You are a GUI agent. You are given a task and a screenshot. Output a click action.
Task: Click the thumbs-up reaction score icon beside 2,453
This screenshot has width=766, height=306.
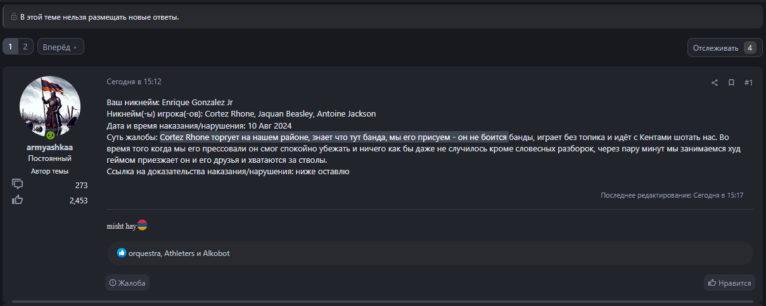(x=18, y=200)
